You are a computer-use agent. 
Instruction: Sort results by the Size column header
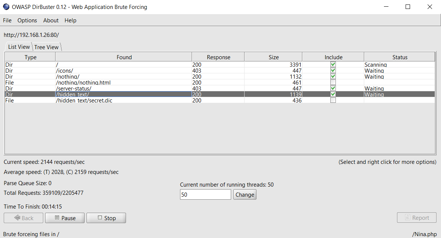273,57
